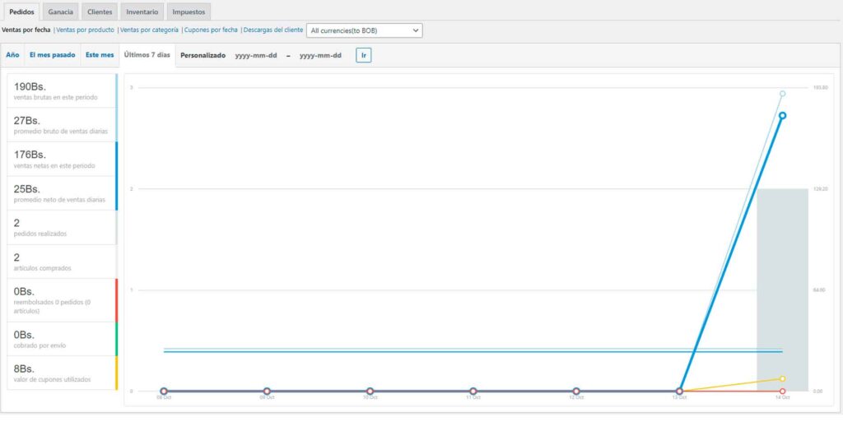Open the Pedidos tab
This screenshot has width=843, height=431.
tap(21, 12)
